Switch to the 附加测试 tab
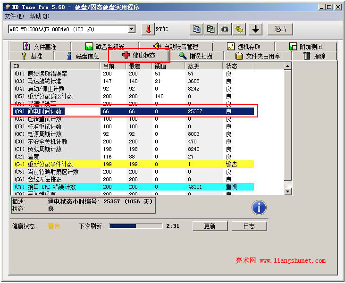This screenshot has width=345, height=283. 306,47
